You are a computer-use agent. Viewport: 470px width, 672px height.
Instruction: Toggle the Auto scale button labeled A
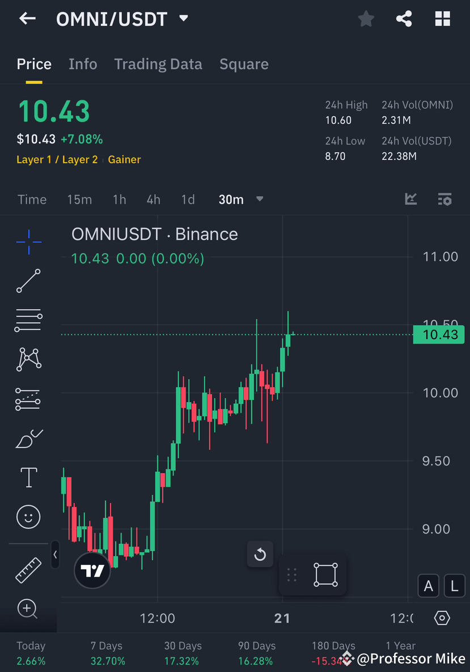(429, 586)
